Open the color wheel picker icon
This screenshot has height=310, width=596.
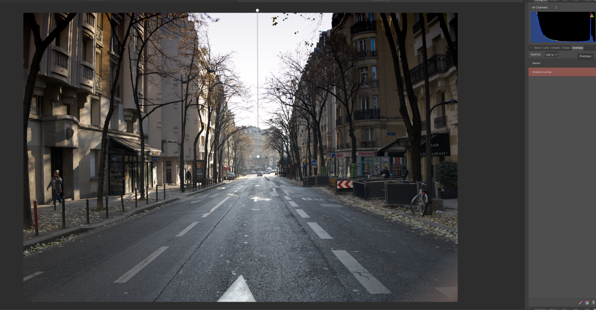click(x=587, y=302)
